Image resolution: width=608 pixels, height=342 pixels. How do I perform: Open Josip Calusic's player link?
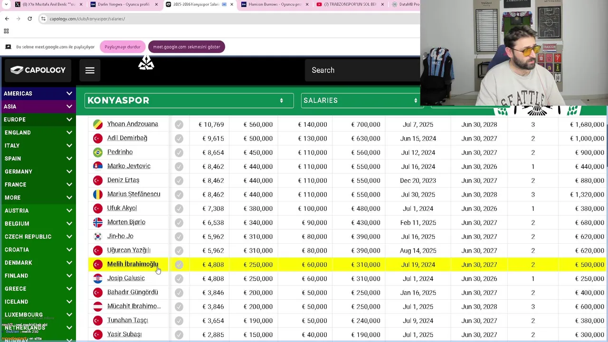point(126,278)
